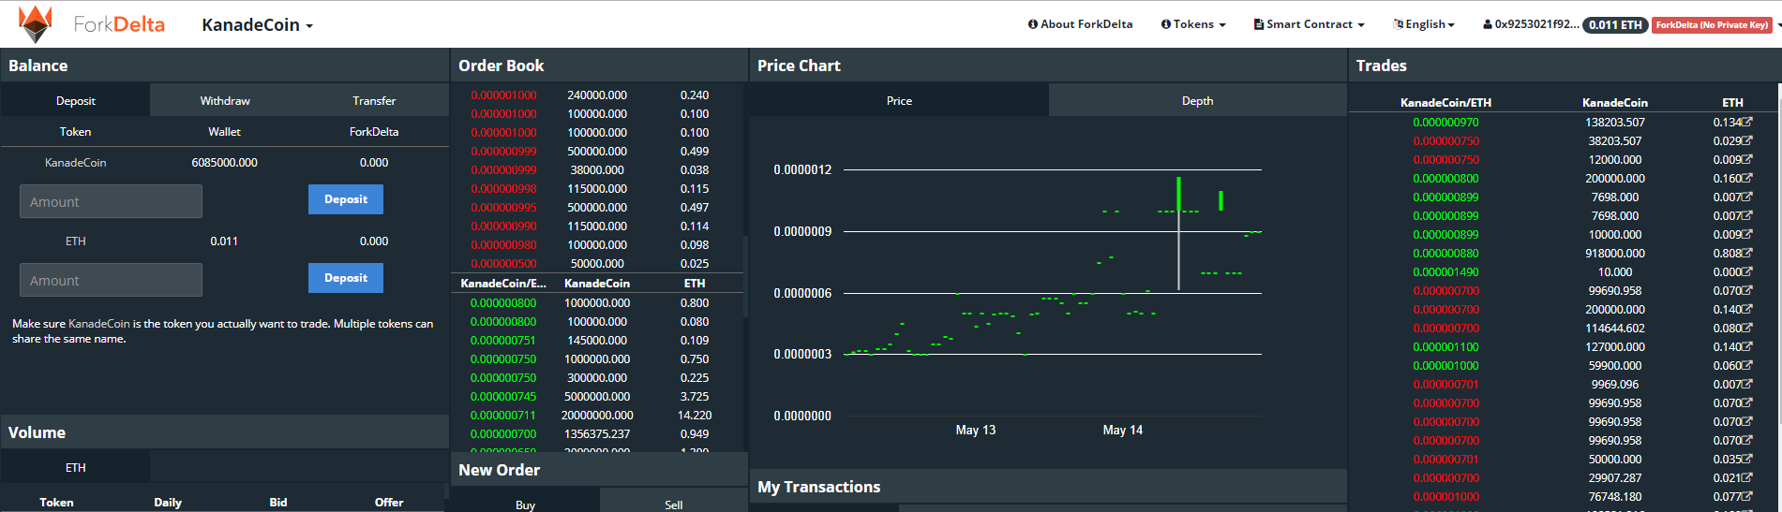Select buy order of 145000.000 KanadeCoin

click(x=597, y=340)
